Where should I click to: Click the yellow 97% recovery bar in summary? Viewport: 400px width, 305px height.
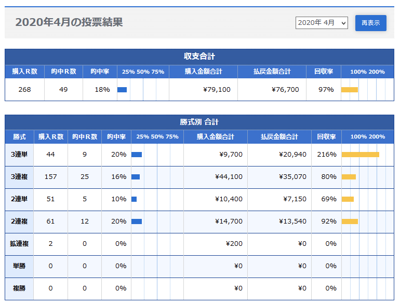click(x=350, y=90)
